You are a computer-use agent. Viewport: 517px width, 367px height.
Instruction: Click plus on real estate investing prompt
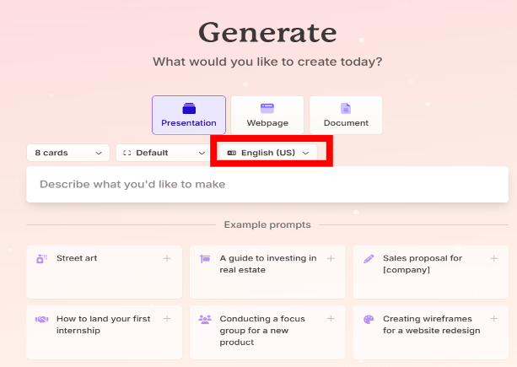point(331,258)
